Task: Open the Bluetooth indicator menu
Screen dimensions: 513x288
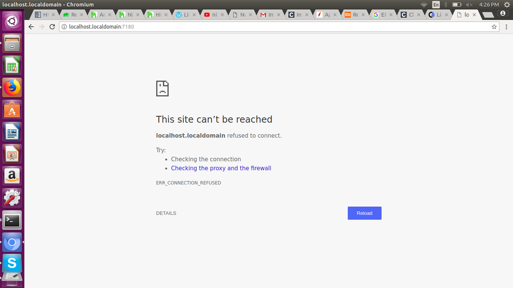Action: [446, 5]
